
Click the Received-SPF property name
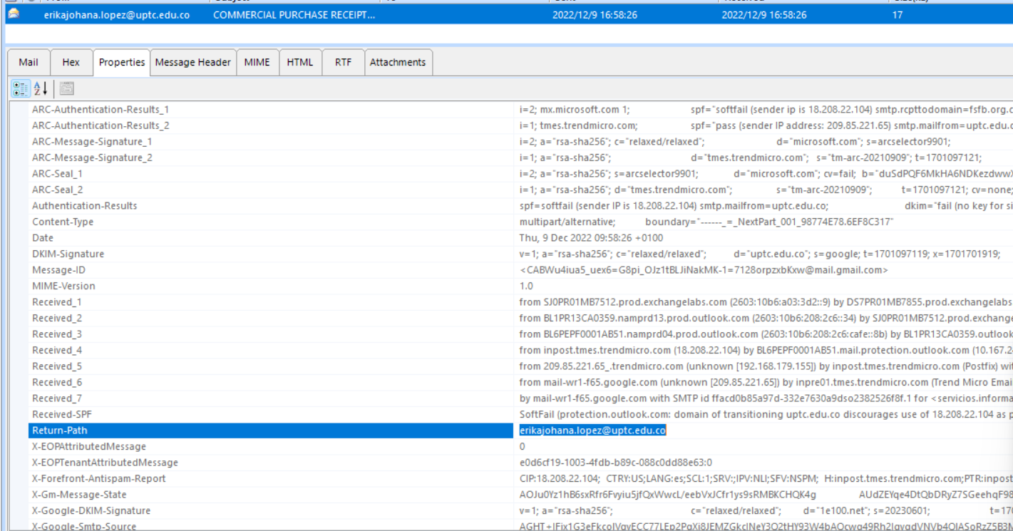point(62,414)
